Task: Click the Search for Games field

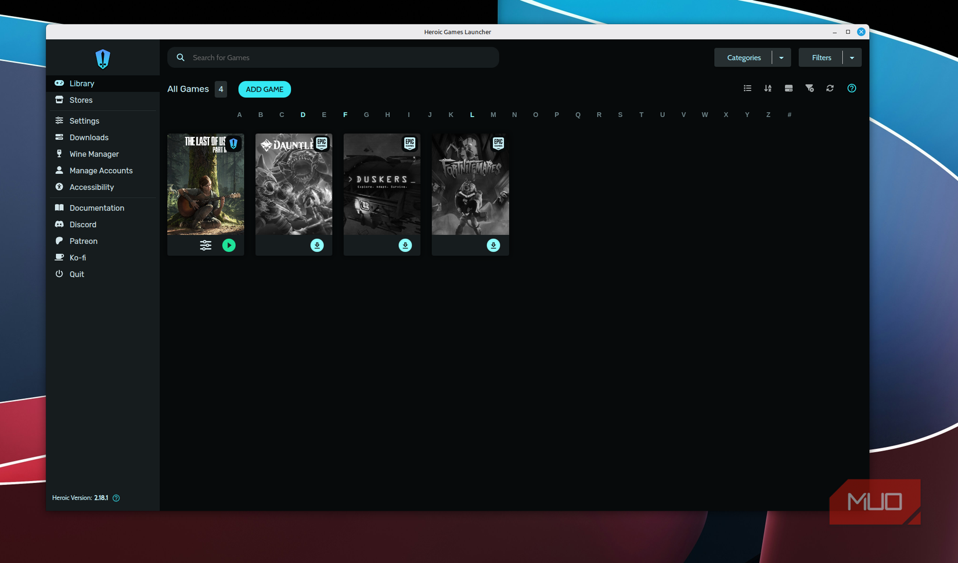Action: (333, 57)
